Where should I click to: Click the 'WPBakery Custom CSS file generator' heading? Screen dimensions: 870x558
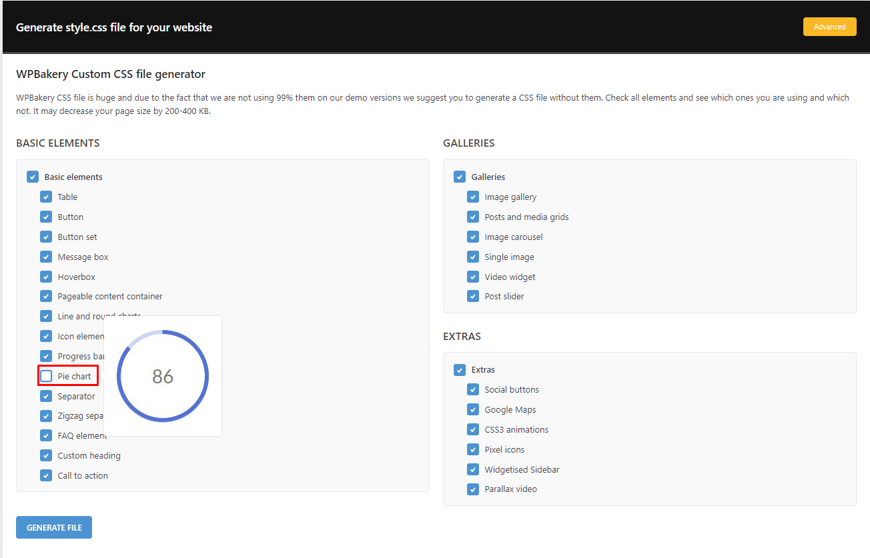[111, 74]
